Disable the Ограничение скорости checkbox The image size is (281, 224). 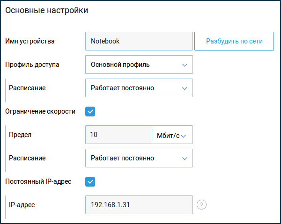90,111
